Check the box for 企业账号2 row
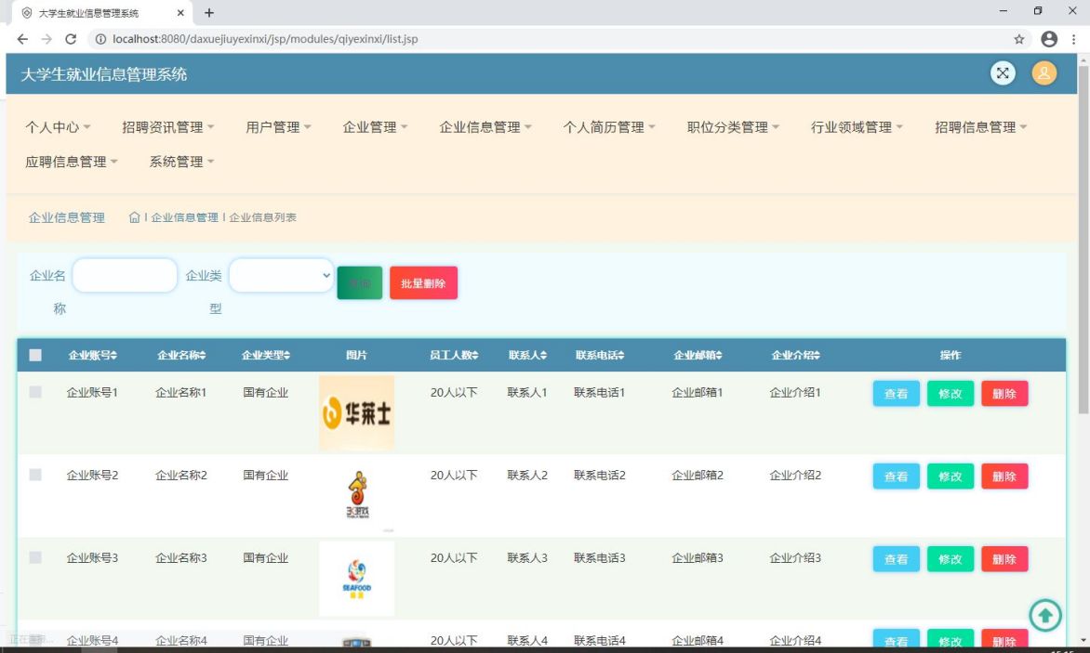 (35, 475)
